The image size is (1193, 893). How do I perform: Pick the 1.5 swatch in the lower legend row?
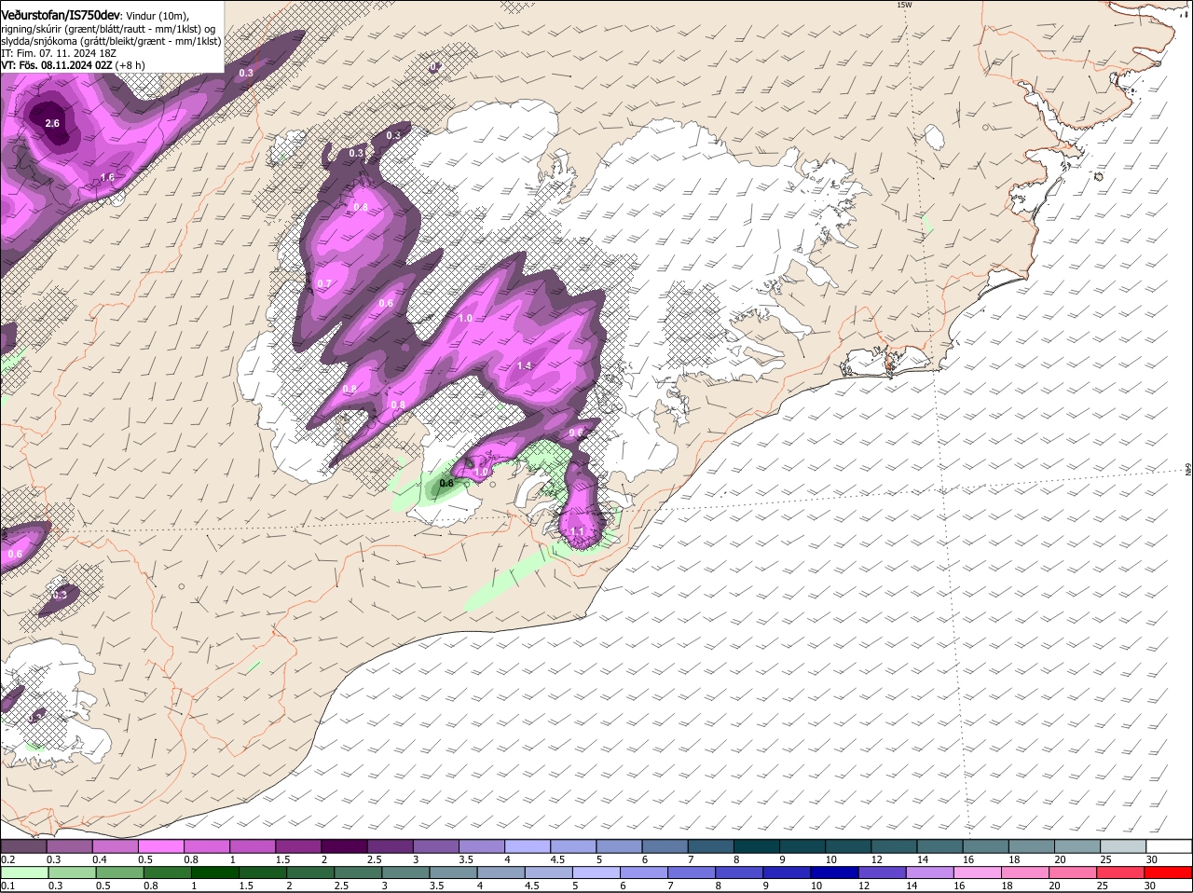tap(262, 872)
